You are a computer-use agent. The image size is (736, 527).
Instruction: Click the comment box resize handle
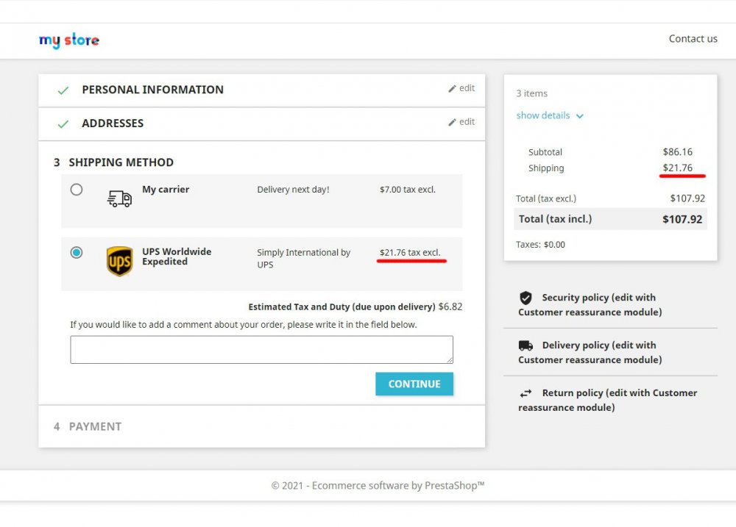450,360
